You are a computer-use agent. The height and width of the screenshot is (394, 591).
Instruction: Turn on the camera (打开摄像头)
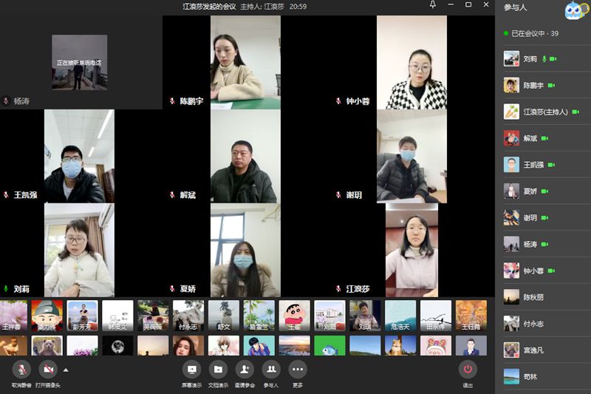pyautogui.click(x=48, y=369)
